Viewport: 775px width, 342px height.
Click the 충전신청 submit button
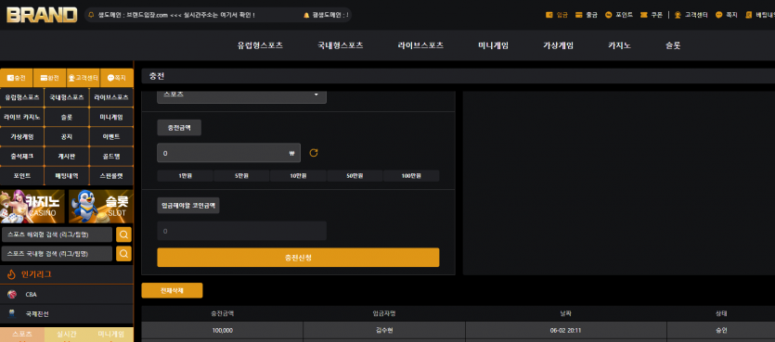pyautogui.click(x=298, y=258)
